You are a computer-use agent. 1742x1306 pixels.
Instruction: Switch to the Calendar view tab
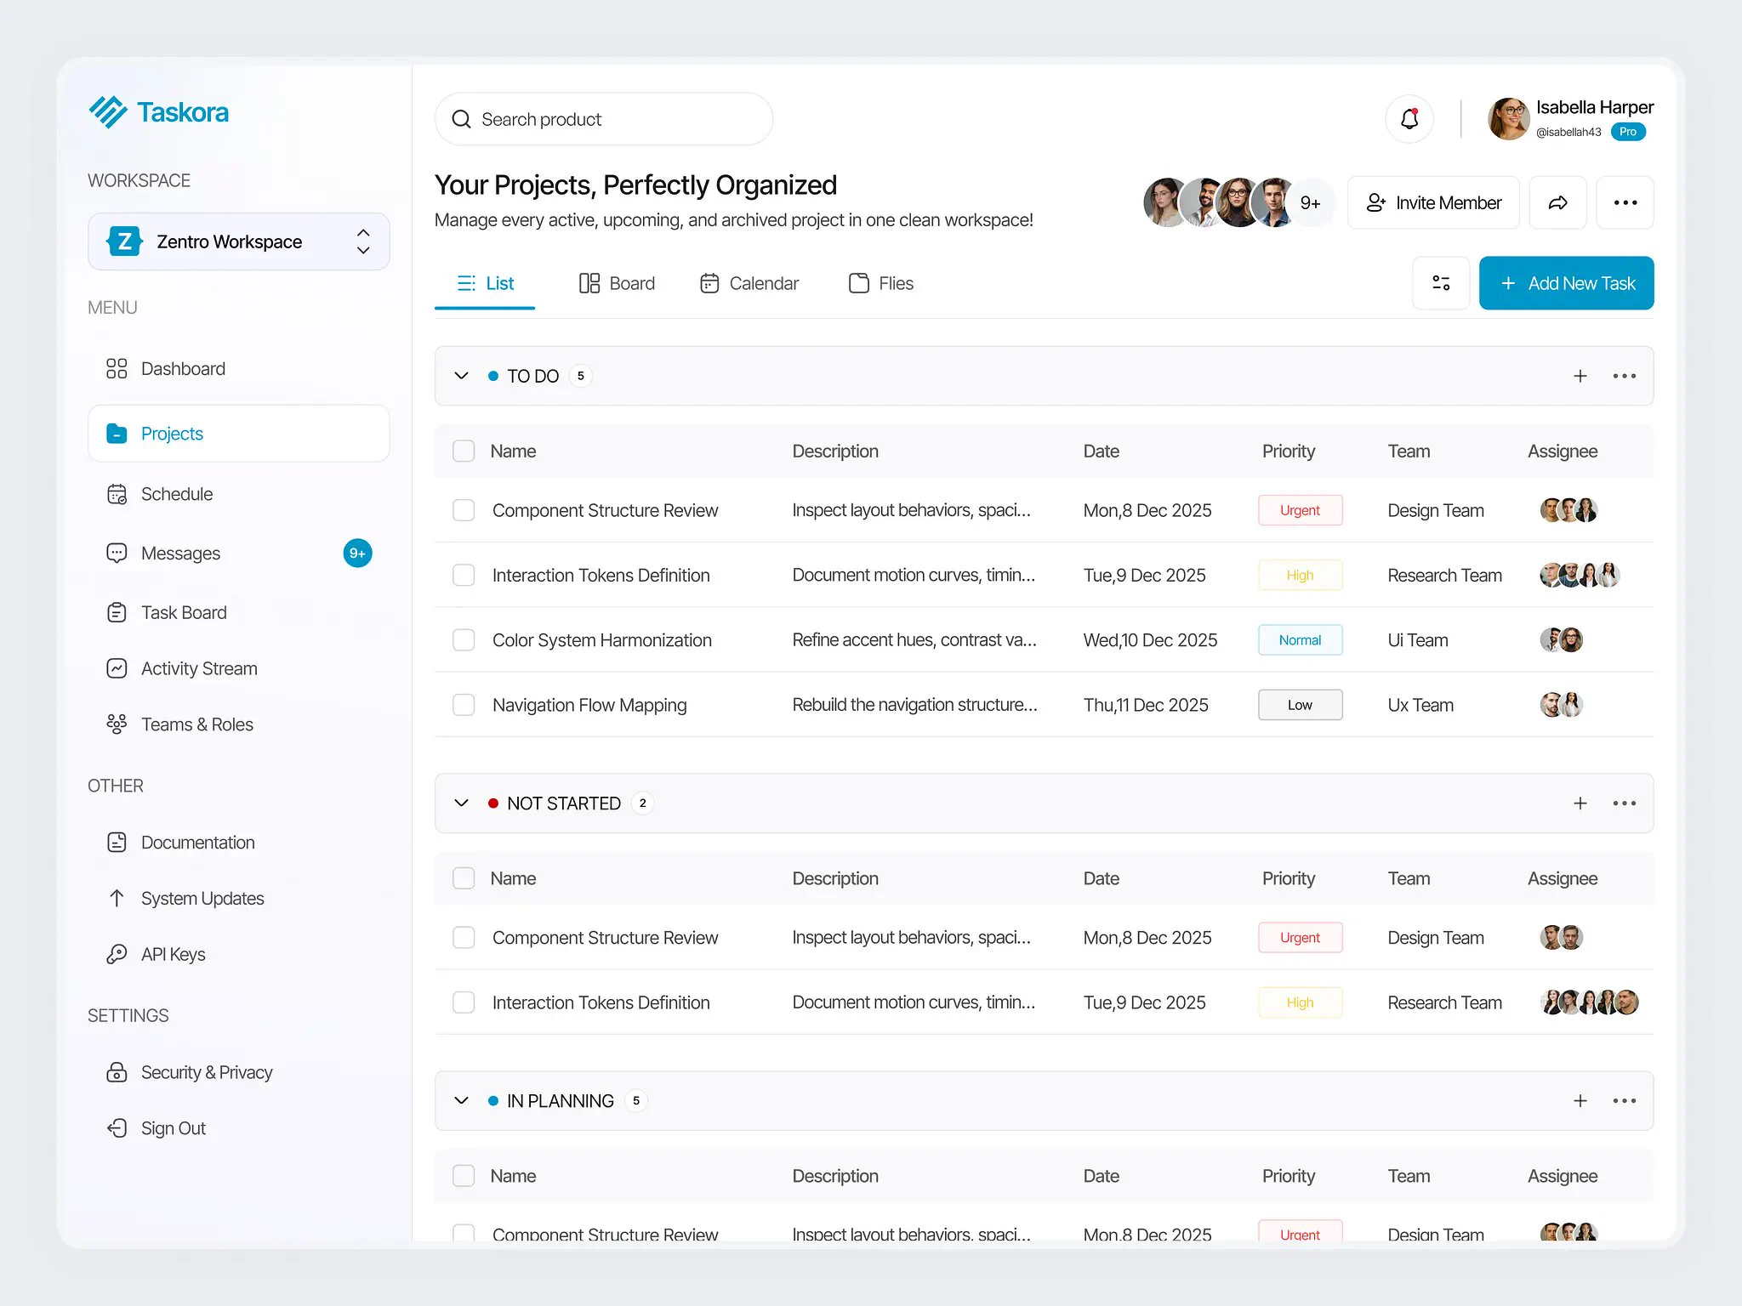(749, 283)
